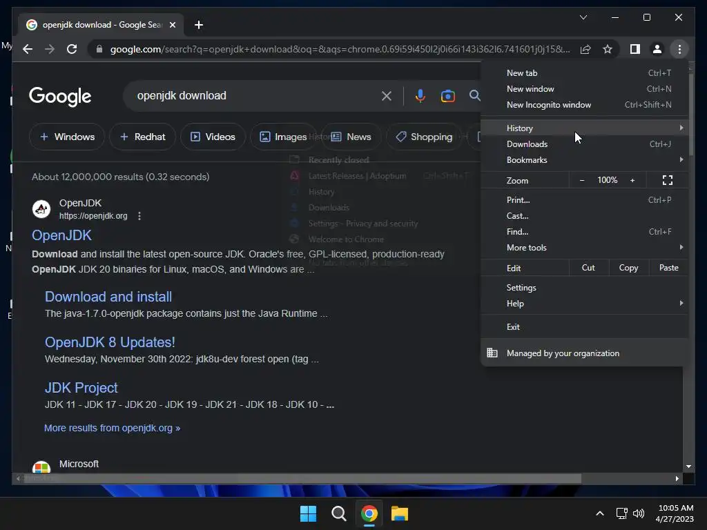
Task: Click the fullscreen zoom icon
Action: (668, 180)
